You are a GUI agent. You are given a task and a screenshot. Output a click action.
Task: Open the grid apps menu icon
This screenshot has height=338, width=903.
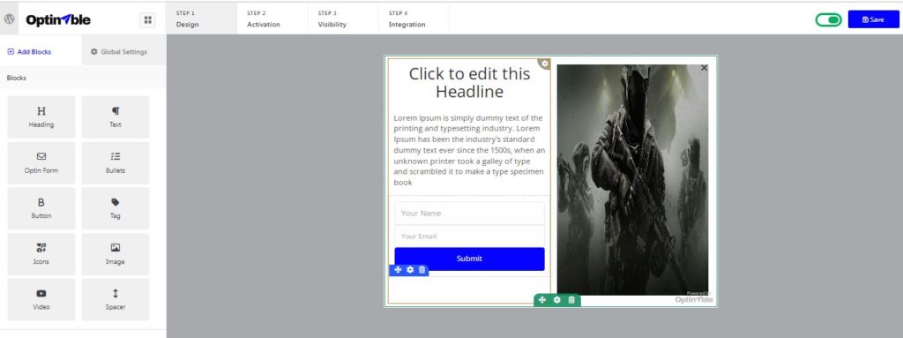(148, 20)
